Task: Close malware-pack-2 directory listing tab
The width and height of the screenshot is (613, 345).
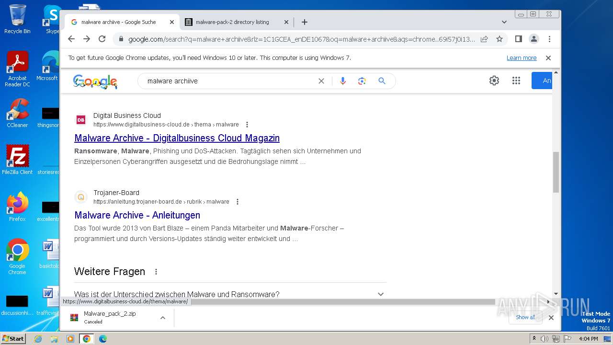Action: coord(286,22)
